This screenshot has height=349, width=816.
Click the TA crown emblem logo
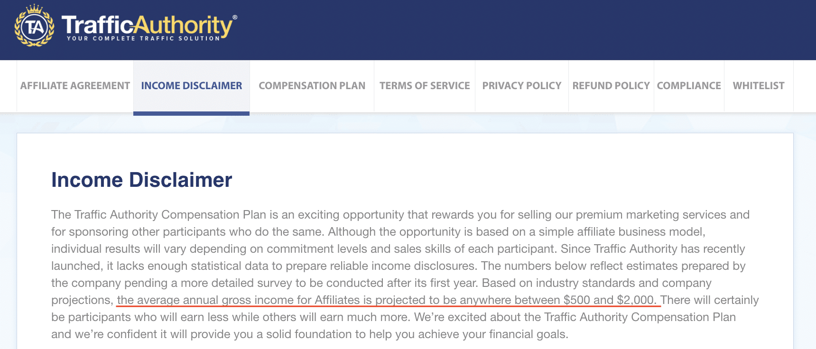point(34,26)
